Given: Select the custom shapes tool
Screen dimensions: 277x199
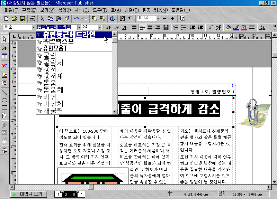Looking at the screenshot, I should click(5, 116).
